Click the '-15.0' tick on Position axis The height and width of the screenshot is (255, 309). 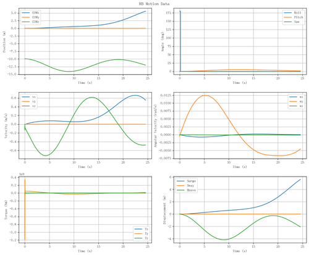pyautogui.click(x=12, y=74)
